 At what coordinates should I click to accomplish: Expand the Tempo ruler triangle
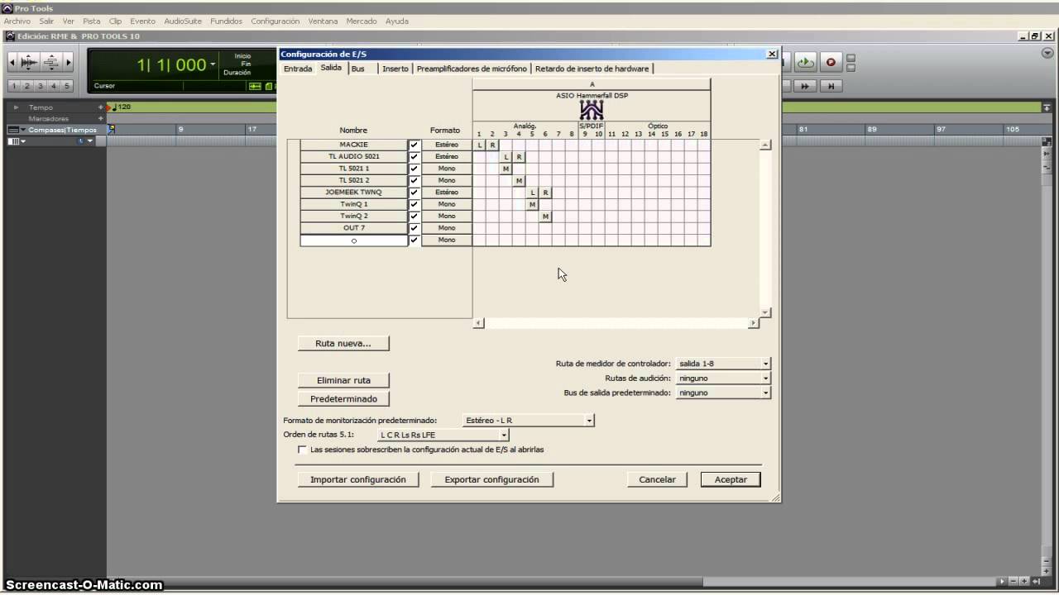16,107
